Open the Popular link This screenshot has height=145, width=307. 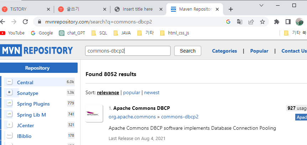point(259,51)
